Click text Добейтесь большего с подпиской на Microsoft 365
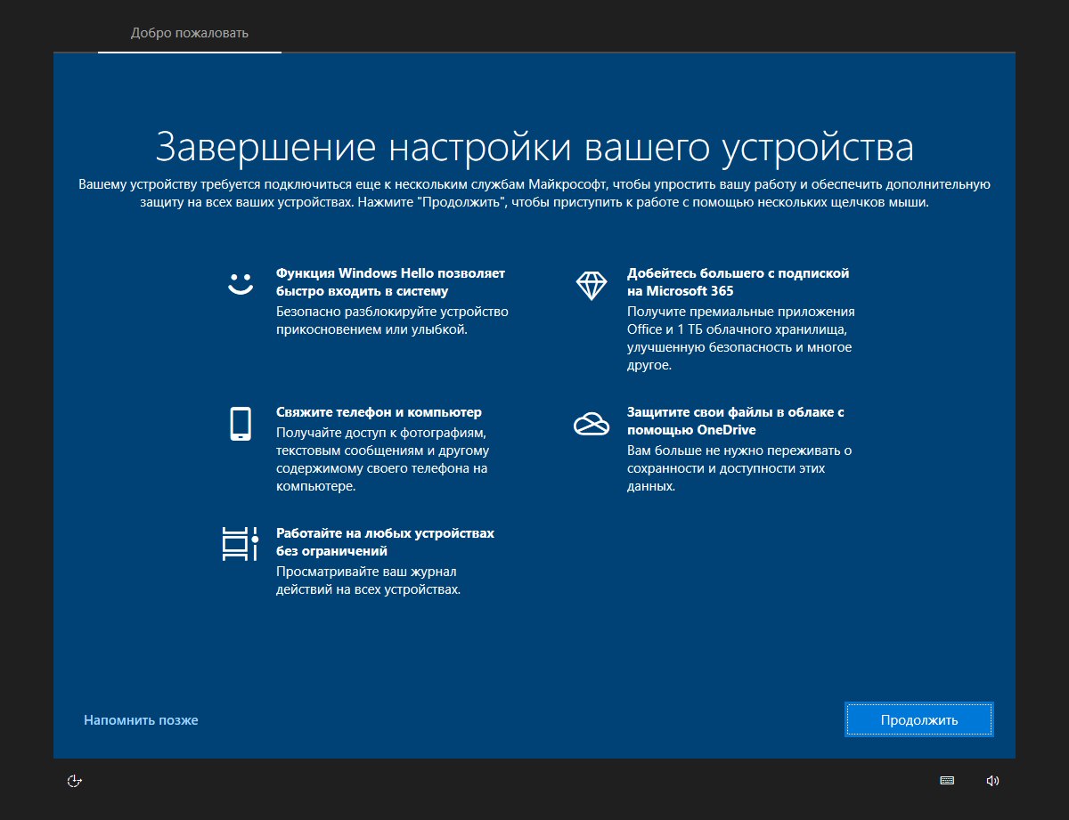 [x=739, y=282]
